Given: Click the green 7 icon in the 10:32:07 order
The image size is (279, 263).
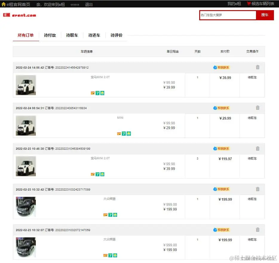Looking at the screenshot, I should [x=110, y=255].
